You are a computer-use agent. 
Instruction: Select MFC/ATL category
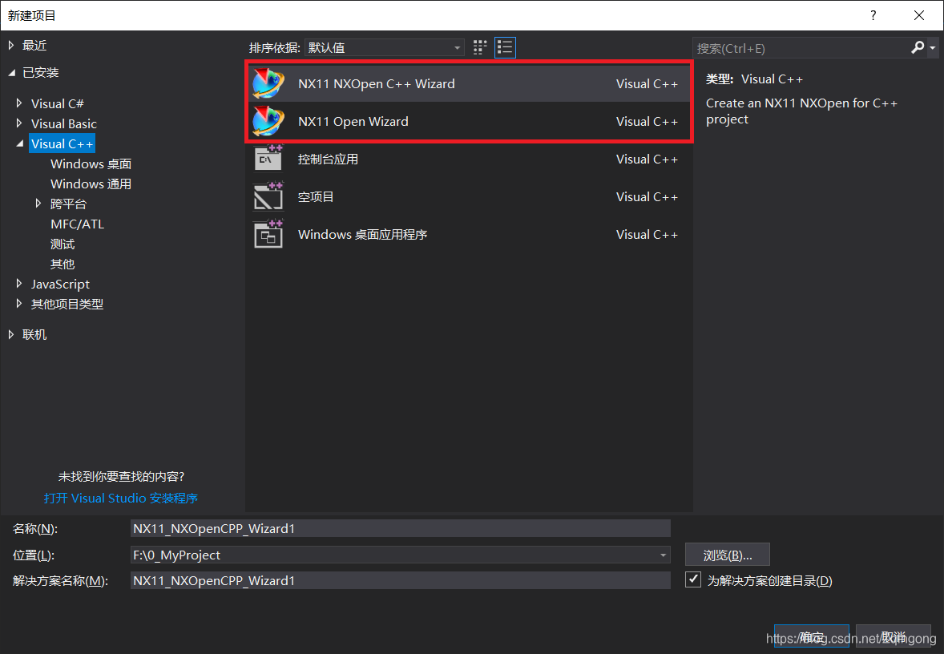point(77,224)
